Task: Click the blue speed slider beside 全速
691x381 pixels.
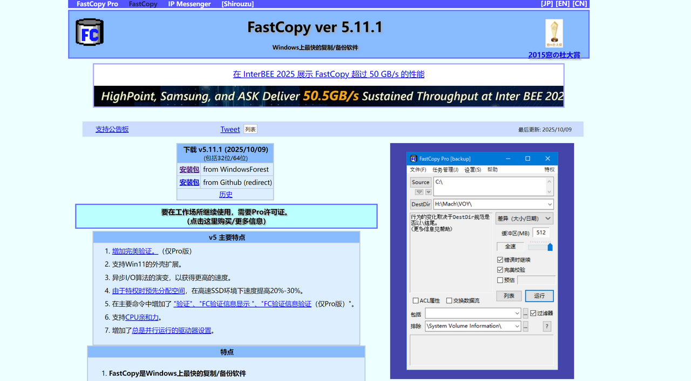Action: (x=550, y=247)
